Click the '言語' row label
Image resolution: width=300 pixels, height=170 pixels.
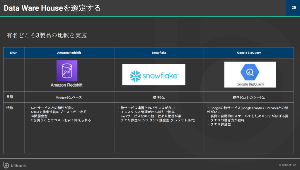pos(10,97)
